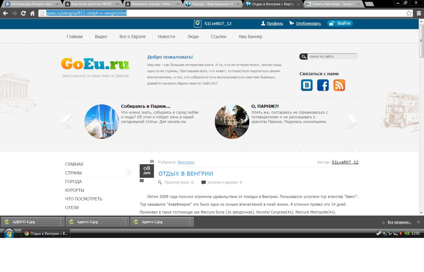The width and height of the screenshot is (424, 272).
Task: Select ЧТО ПОСМОТРЕТЬ in the sidebar
Action: (83, 199)
